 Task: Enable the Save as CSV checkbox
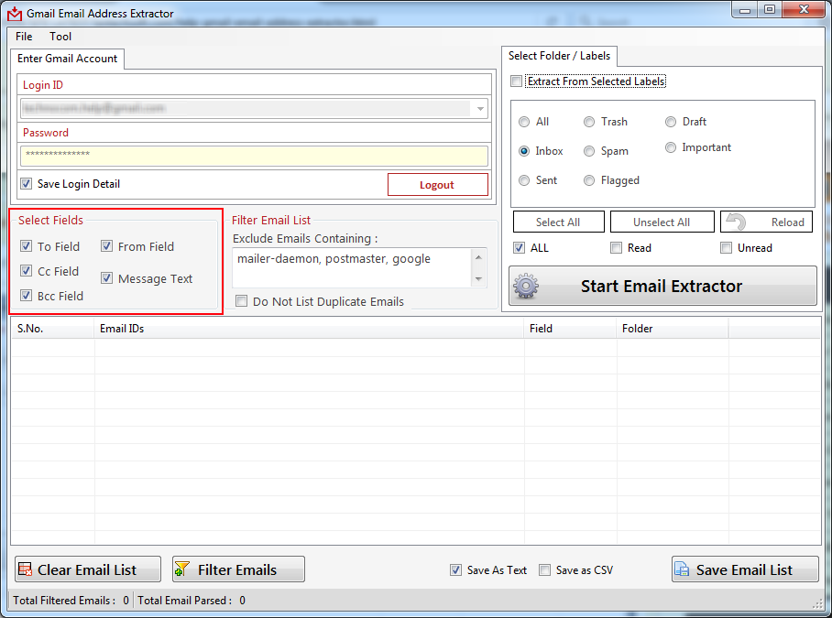(544, 569)
